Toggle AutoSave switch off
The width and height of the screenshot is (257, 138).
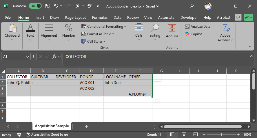(35, 6)
